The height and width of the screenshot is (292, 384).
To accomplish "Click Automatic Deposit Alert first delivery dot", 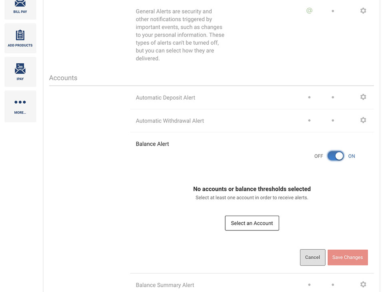I will (x=309, y=97).
